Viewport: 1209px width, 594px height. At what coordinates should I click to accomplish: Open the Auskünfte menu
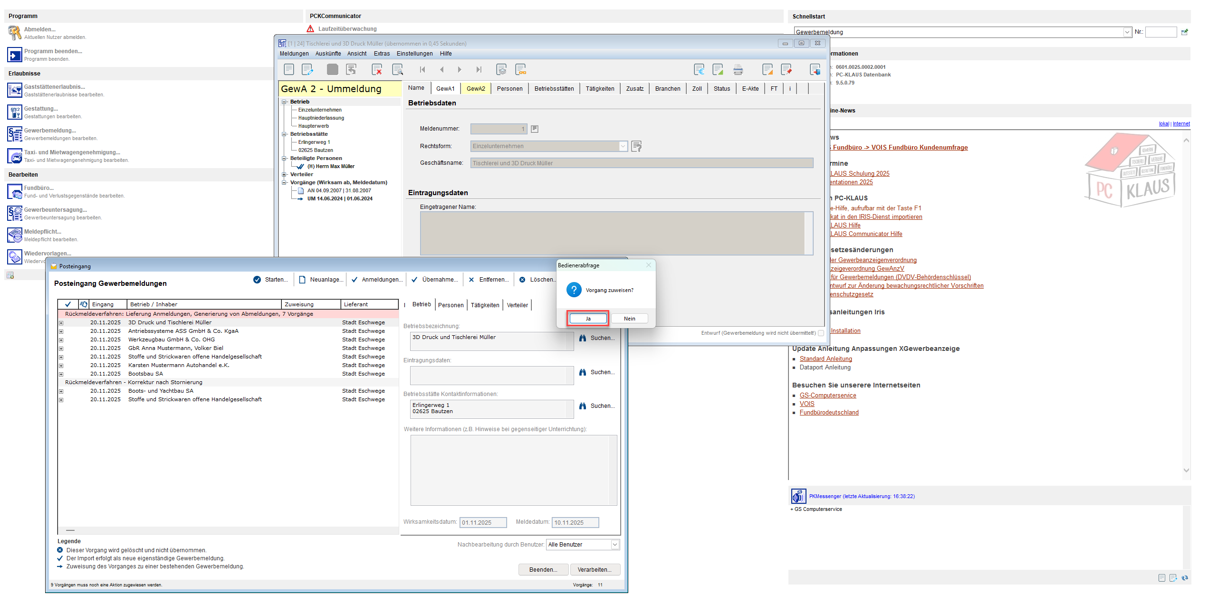pyautogui.click(x=328, y=54)
